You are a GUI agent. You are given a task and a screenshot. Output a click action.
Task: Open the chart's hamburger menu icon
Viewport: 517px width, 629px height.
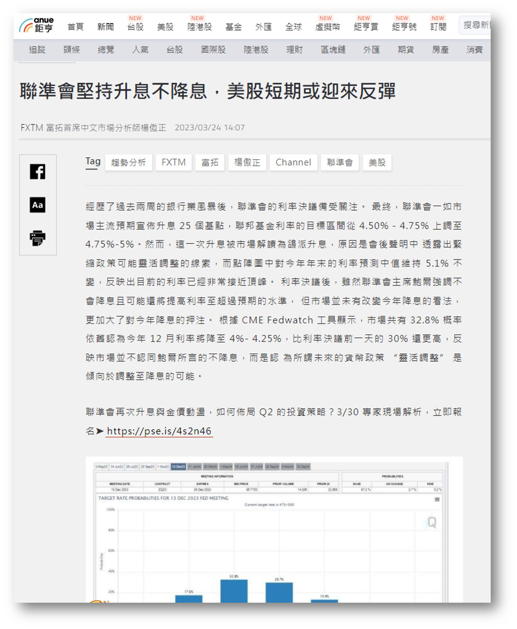[437, 500]
